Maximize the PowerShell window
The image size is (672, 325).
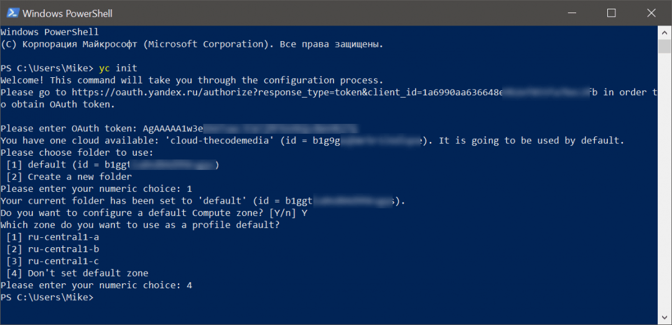pyautogui.click(x=611, y=12)
